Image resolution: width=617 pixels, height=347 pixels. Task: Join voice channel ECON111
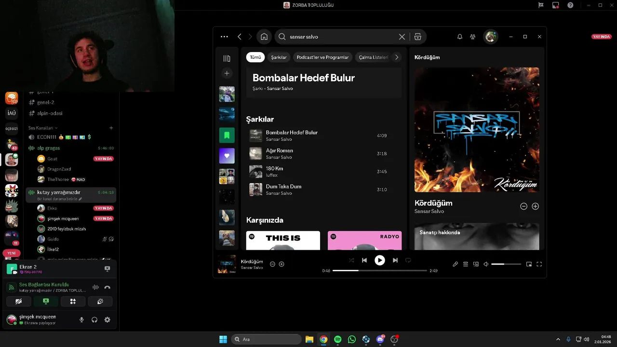pos(71,137)
